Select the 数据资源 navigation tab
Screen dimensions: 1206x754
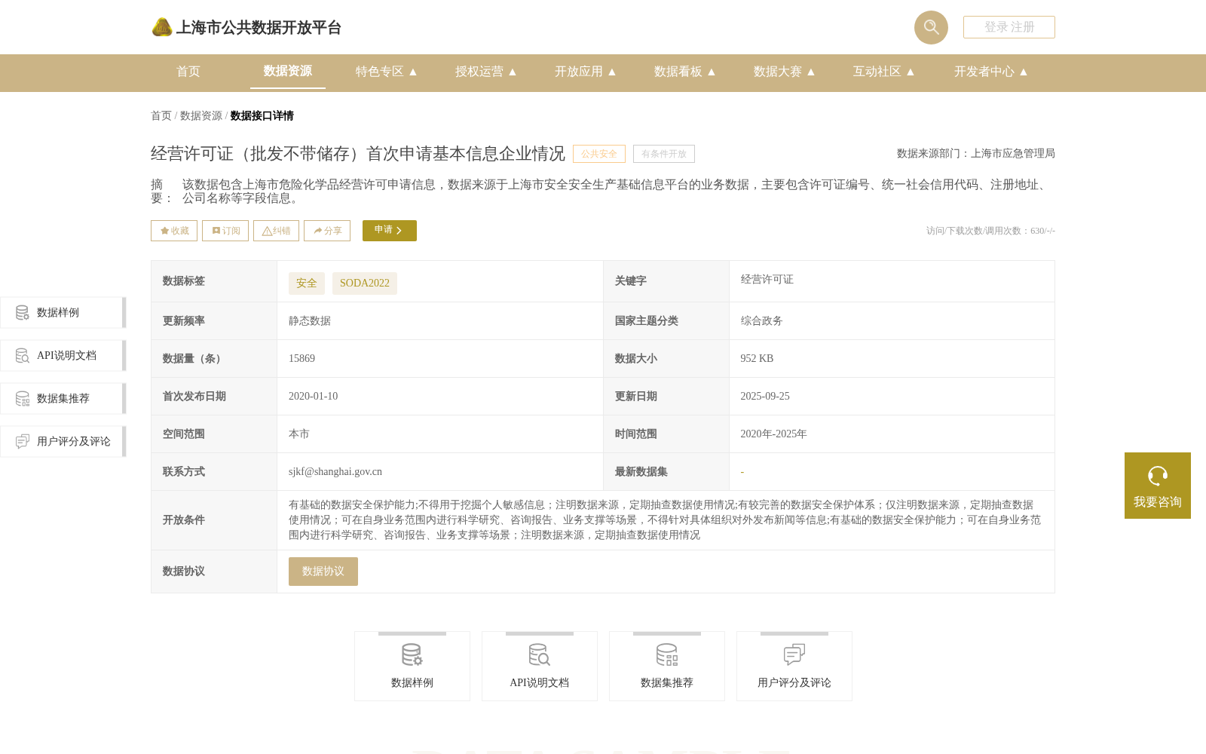pyautogui.click(x=288, y=71)
